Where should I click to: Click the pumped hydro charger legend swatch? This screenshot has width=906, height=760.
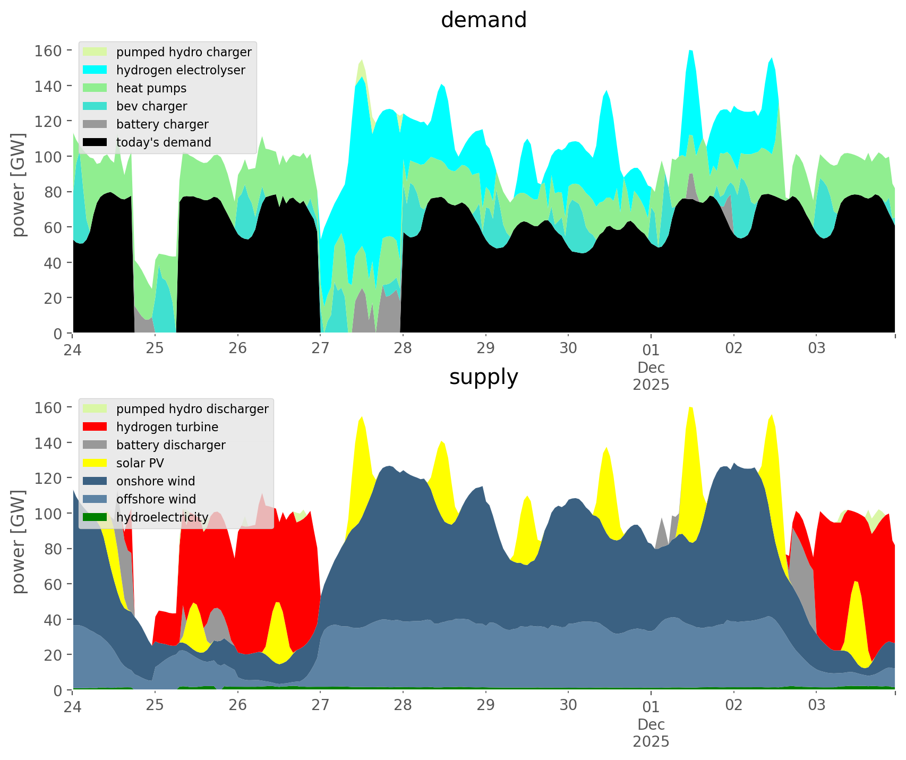tap(95, 52)
